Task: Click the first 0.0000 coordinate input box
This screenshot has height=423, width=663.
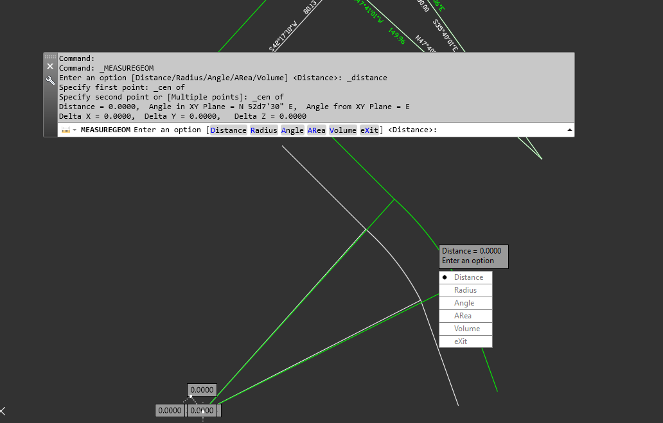Action: click(170, 411)
